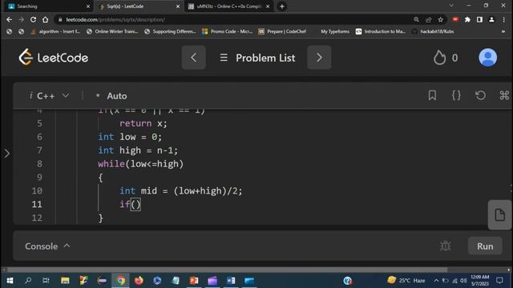Open Firefox from the taskbar

click(139, 281)
